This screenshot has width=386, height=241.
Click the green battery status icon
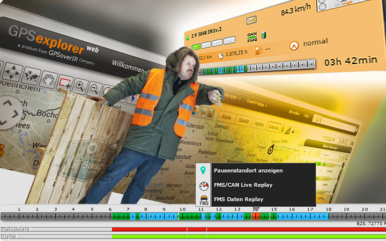point(264,35)
